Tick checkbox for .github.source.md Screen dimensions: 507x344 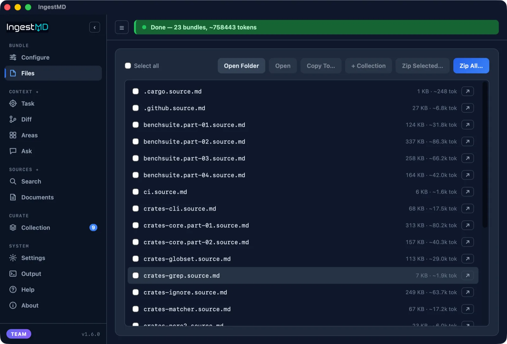click(x=136, y=108)
